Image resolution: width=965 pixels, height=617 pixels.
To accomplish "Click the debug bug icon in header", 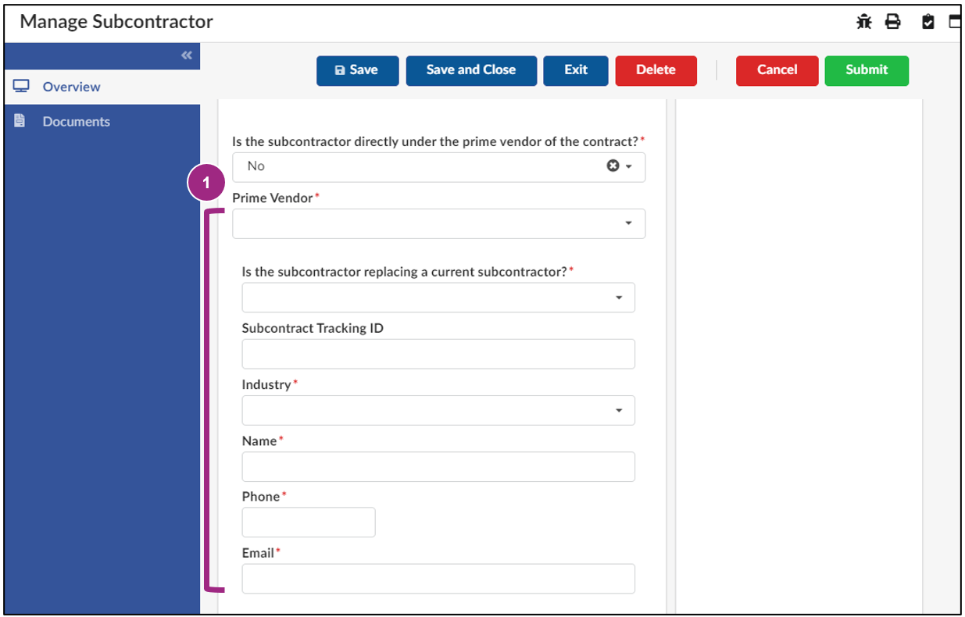I will pos(864,21).
